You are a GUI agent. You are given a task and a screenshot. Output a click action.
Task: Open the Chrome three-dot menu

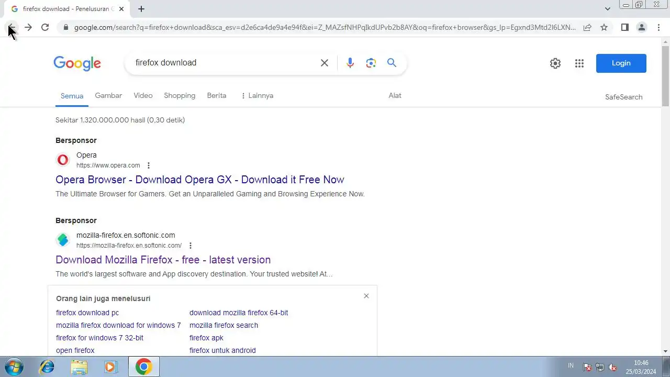point(658,27)
